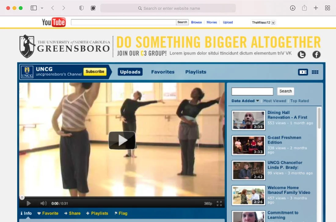
Task: Click the channel video search field
Action: (252, 91)
